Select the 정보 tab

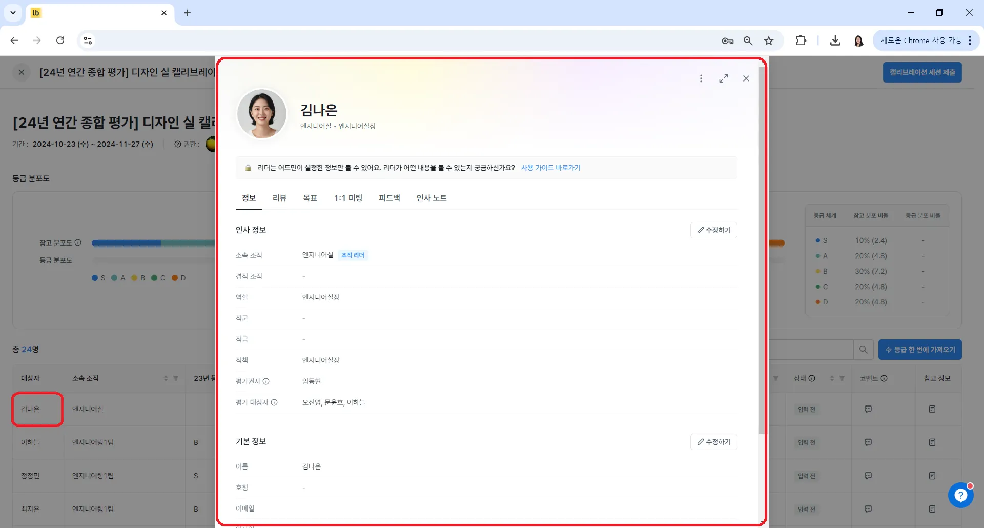(x=249, y=198)
